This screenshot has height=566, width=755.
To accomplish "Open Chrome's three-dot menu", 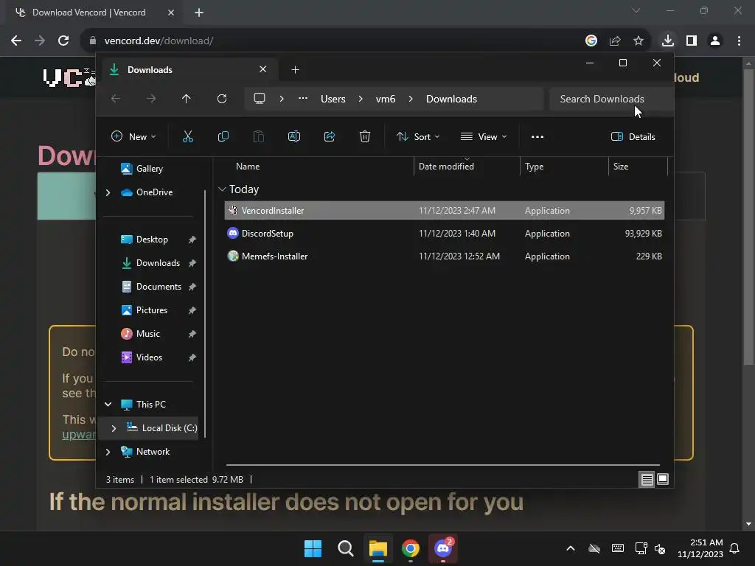I will pyautogui.click(x=739, y=41).
